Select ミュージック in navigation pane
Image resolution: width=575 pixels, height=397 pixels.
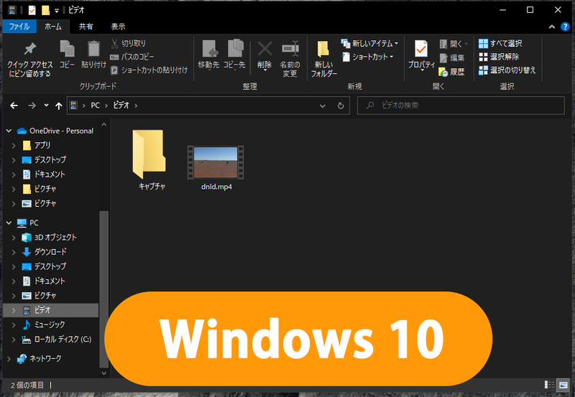50,325
